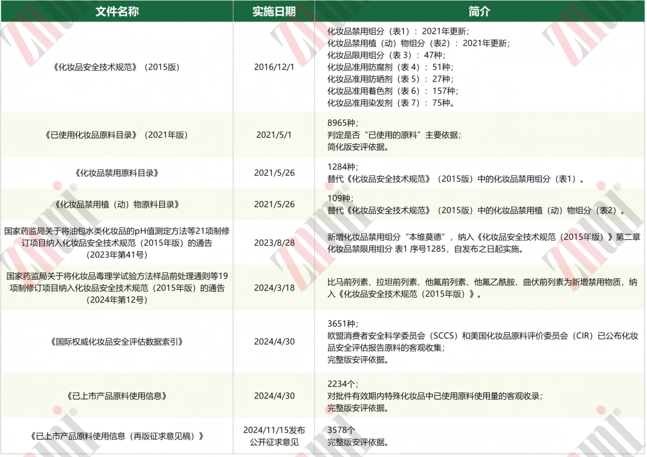Select the date 2023/8/28
The image size is (647, 457).
coord(274,243)
